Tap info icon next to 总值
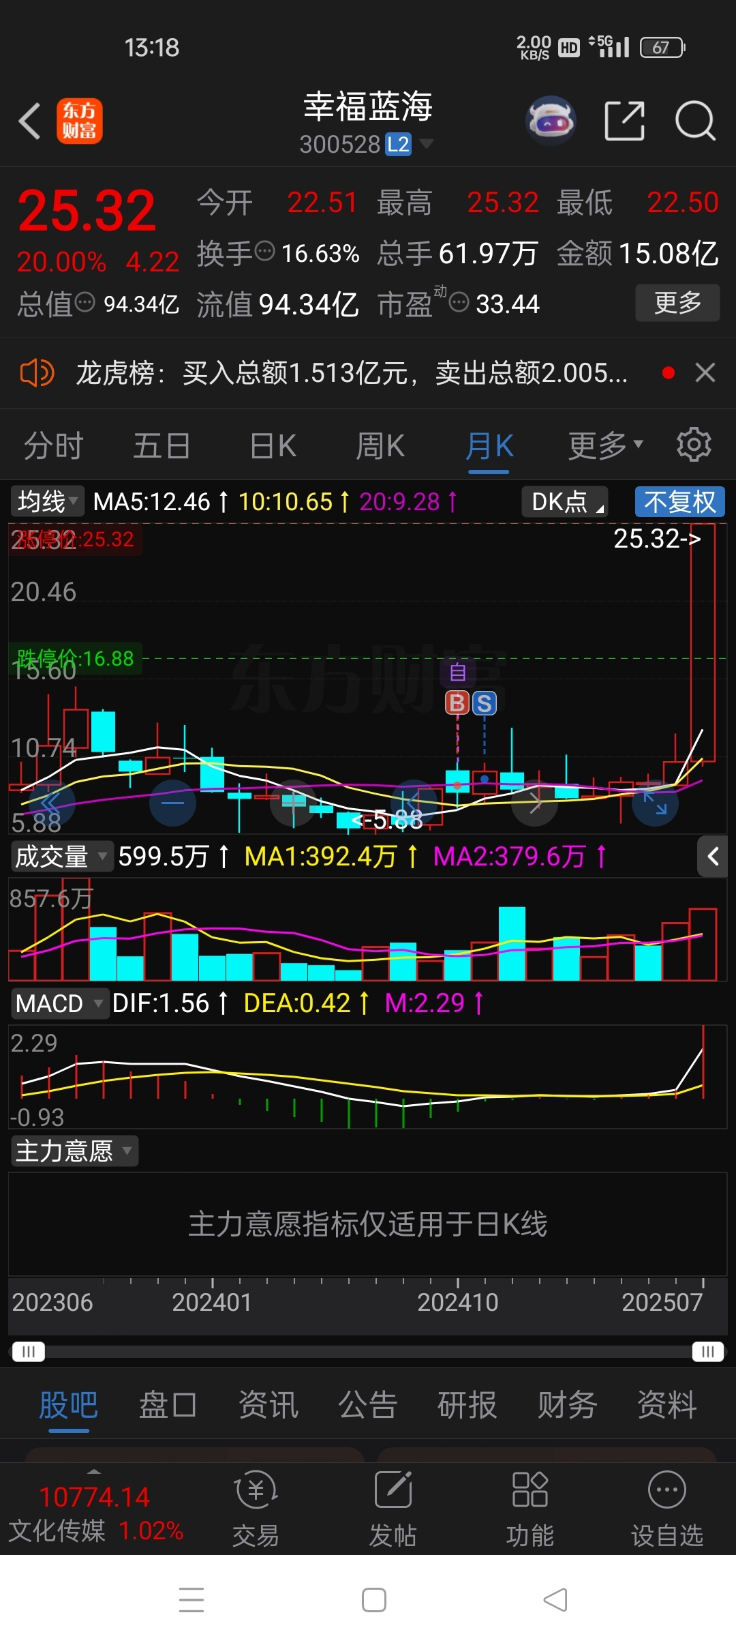Screen dimensions: 736x1645 point(85,301)
